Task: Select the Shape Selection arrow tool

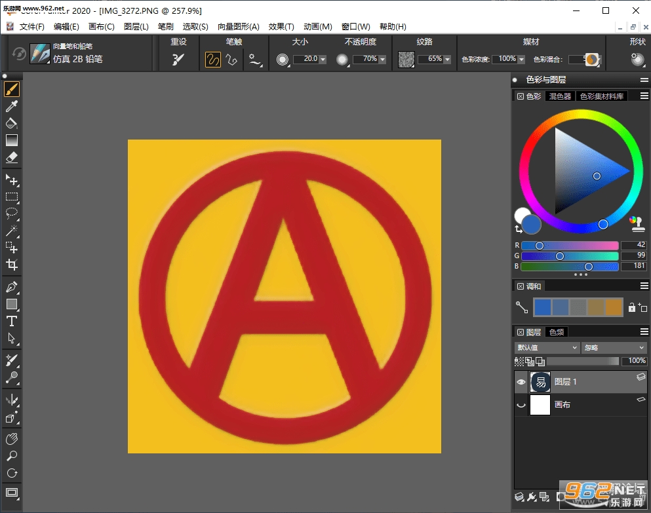Action: [12, 338]
